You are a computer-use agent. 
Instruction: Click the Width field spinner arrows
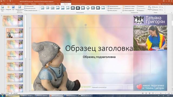pos(165,10)
